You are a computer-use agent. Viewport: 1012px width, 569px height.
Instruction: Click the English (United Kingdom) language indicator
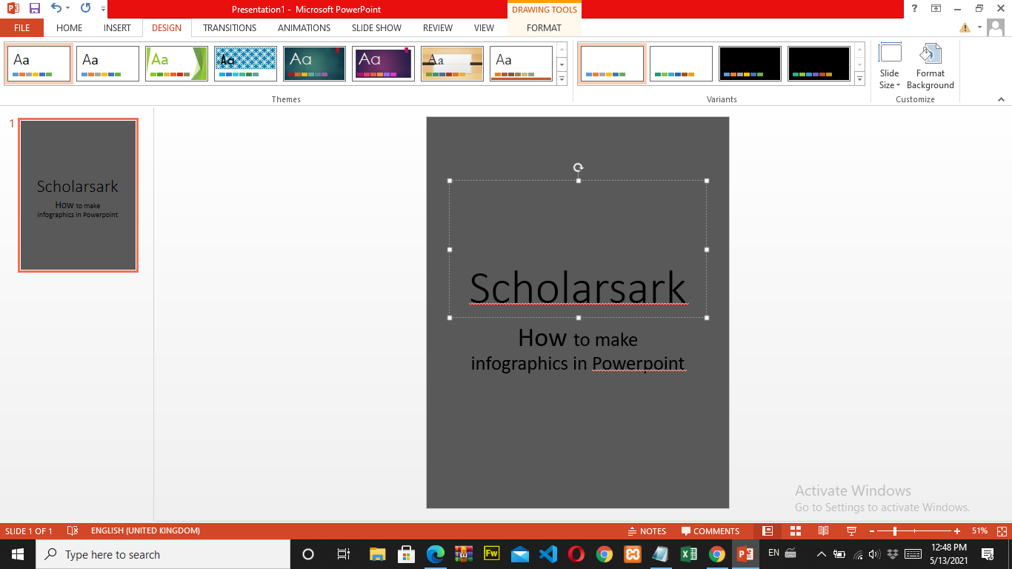tap(145, 530)
